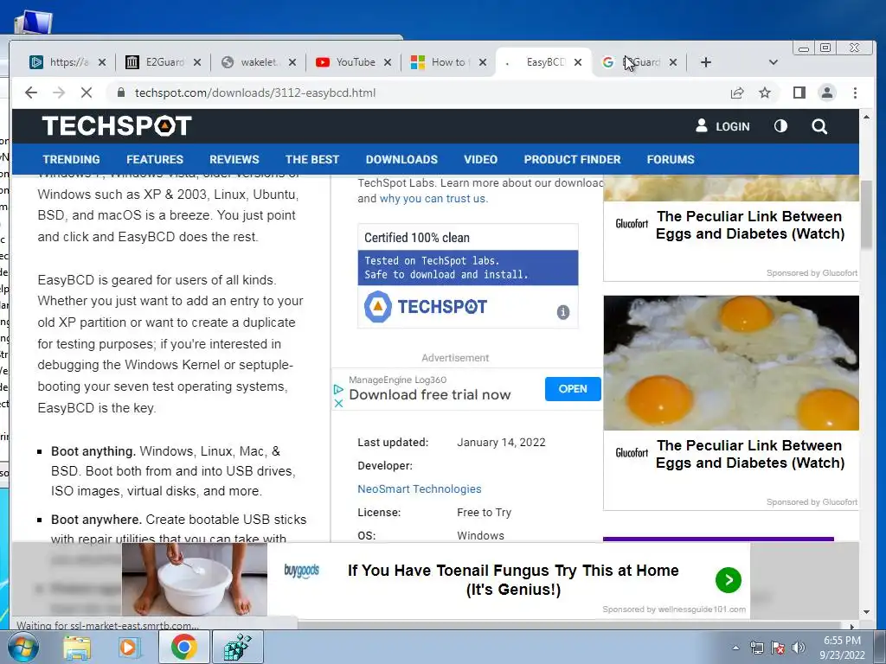Click the Action Center flag tray icon
This screenshot has height=664, width=886.
[778, 648]
